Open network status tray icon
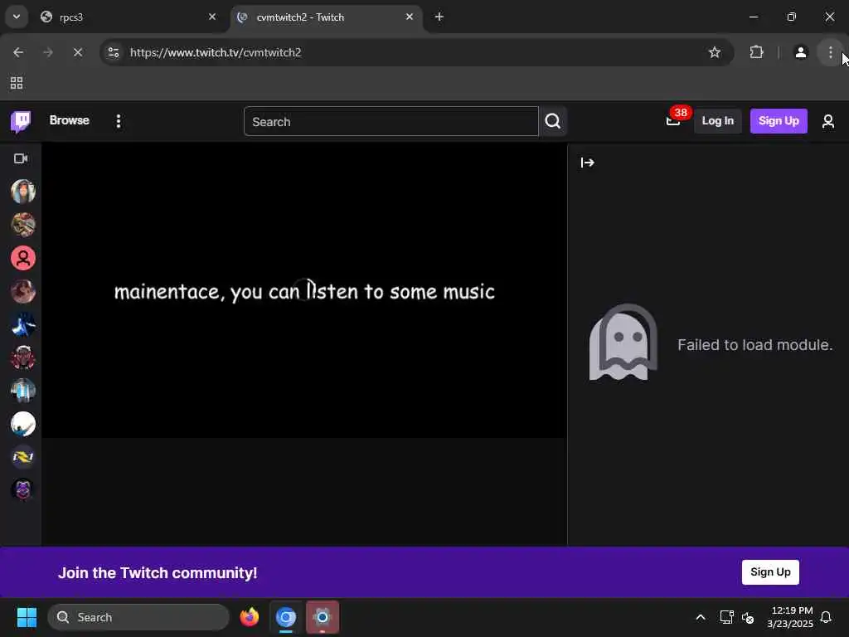 click(726, 617)
